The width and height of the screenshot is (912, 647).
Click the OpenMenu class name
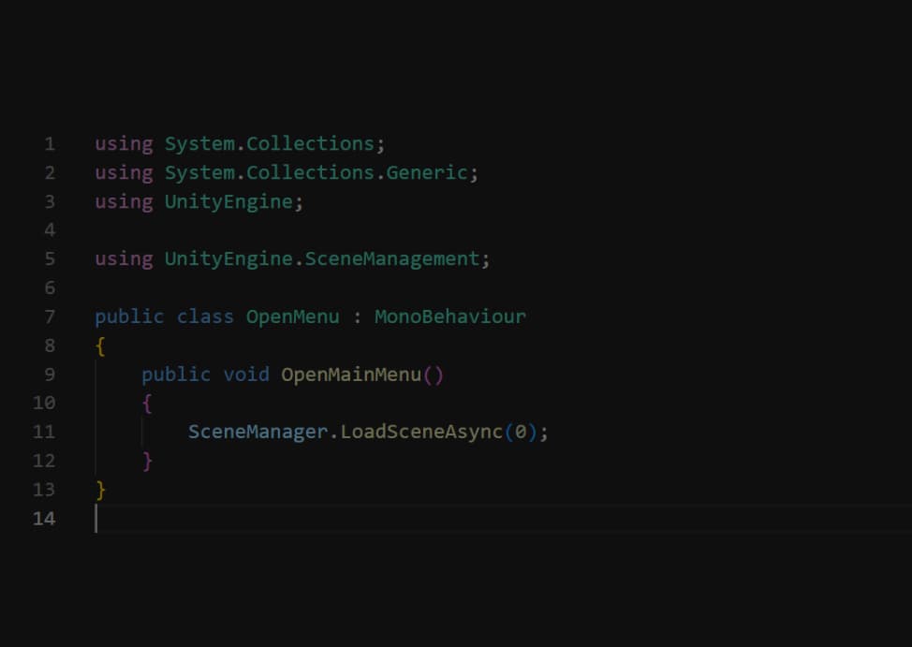tap(292, 316)
